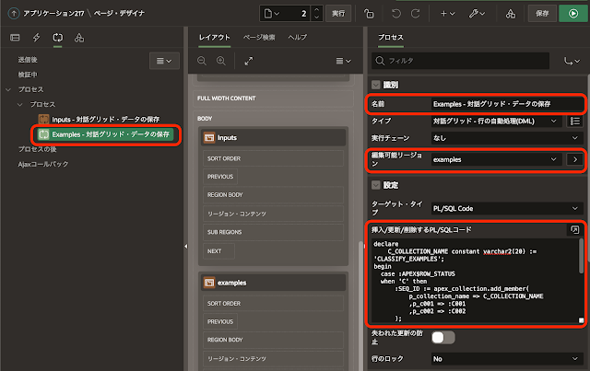
Task: Open the タイプ dropdown
Action: pyautogui.click(x=495, y=121)
